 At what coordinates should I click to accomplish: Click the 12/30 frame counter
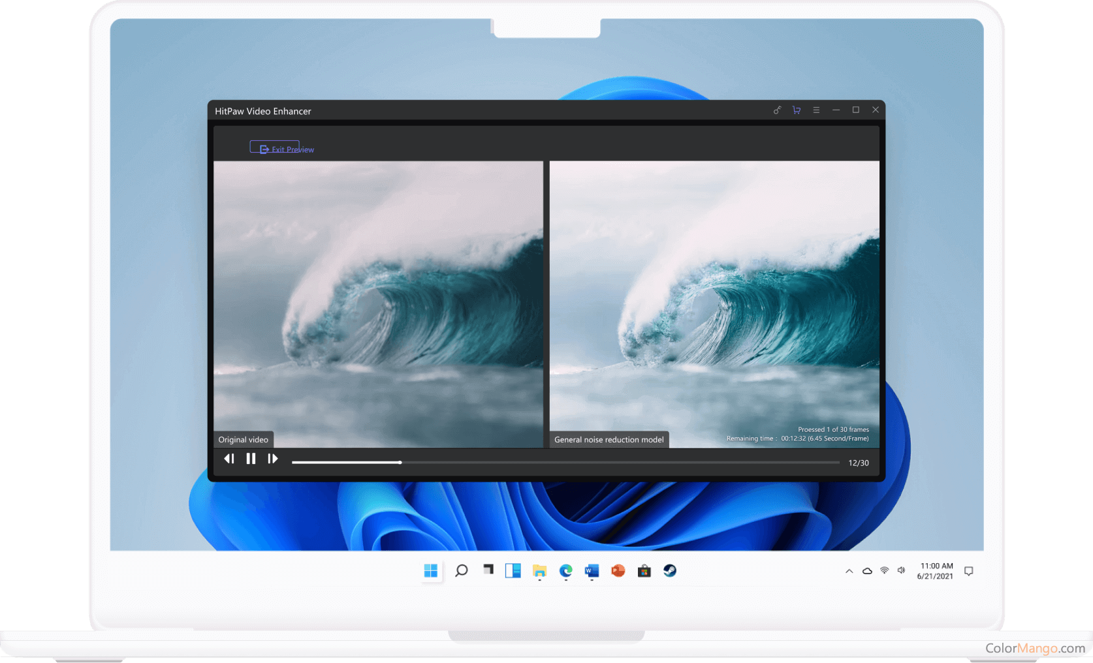[858, 463]
